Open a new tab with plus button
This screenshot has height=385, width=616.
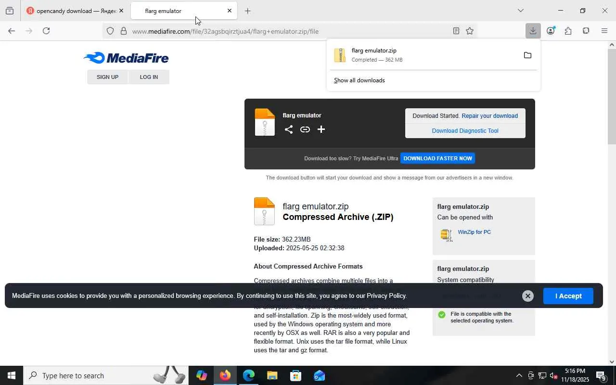pos(247,11)
